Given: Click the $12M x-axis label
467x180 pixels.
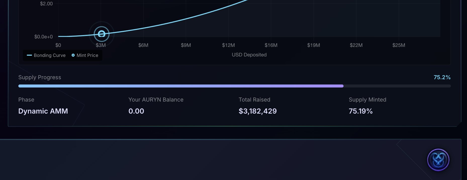Looking at the screenshot, I should [228, 45].
